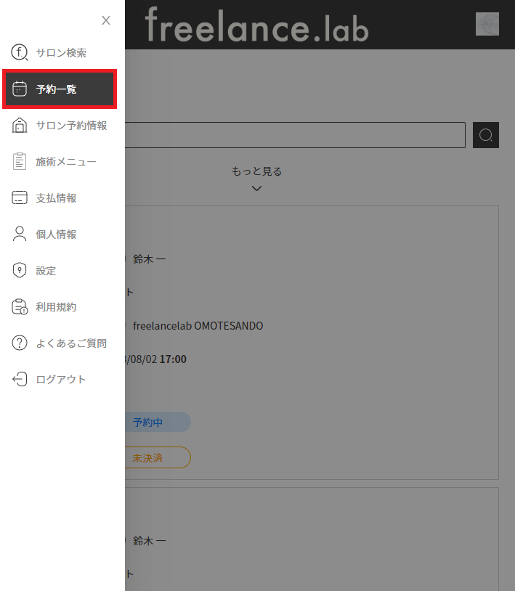This screenshot has height=591, width=515.
Task: Click the card icon for 支払情報
Action: click(x=20, y=198)
